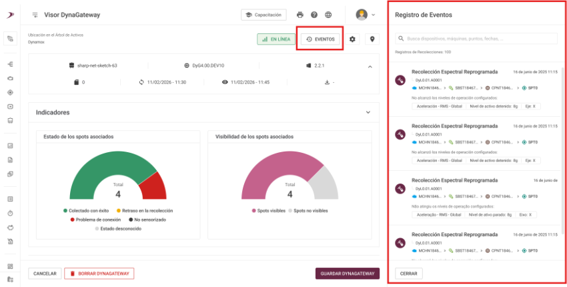Click the globe language icon
567x287 pixels.
tap(328, 15)
